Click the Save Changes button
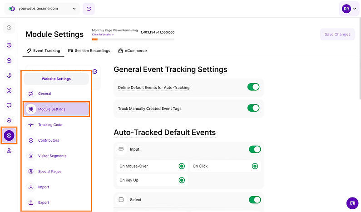 point(337,35)
